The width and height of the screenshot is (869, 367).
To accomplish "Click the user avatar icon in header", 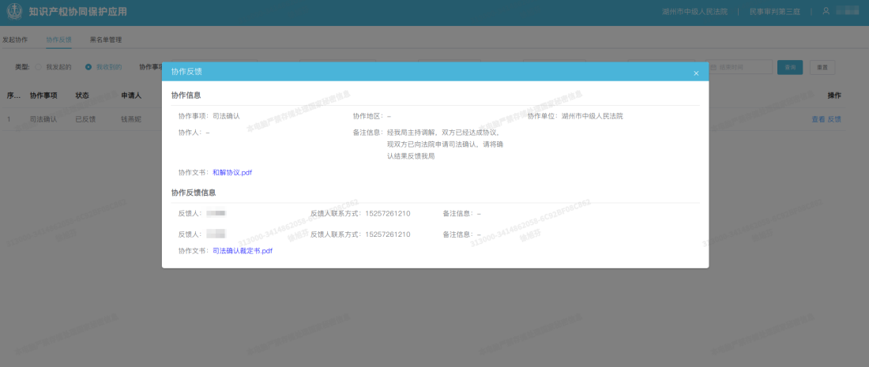I will coord(826,11).
